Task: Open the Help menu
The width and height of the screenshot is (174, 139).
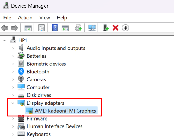Action: pyautogui.click(x=62, y=18)
